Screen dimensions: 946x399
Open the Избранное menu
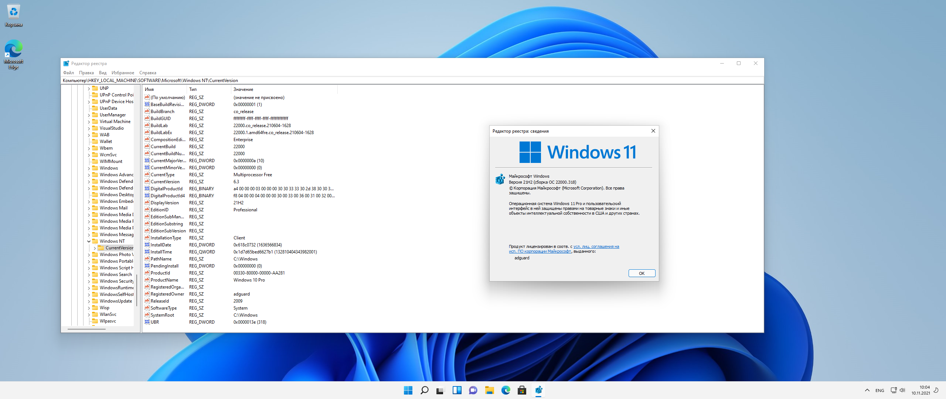[x=123, y=73]
